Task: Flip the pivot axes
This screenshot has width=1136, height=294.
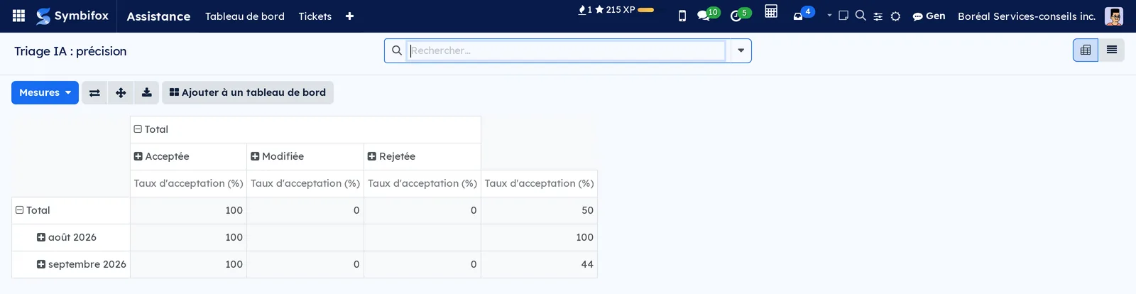Action: point(94,92)
